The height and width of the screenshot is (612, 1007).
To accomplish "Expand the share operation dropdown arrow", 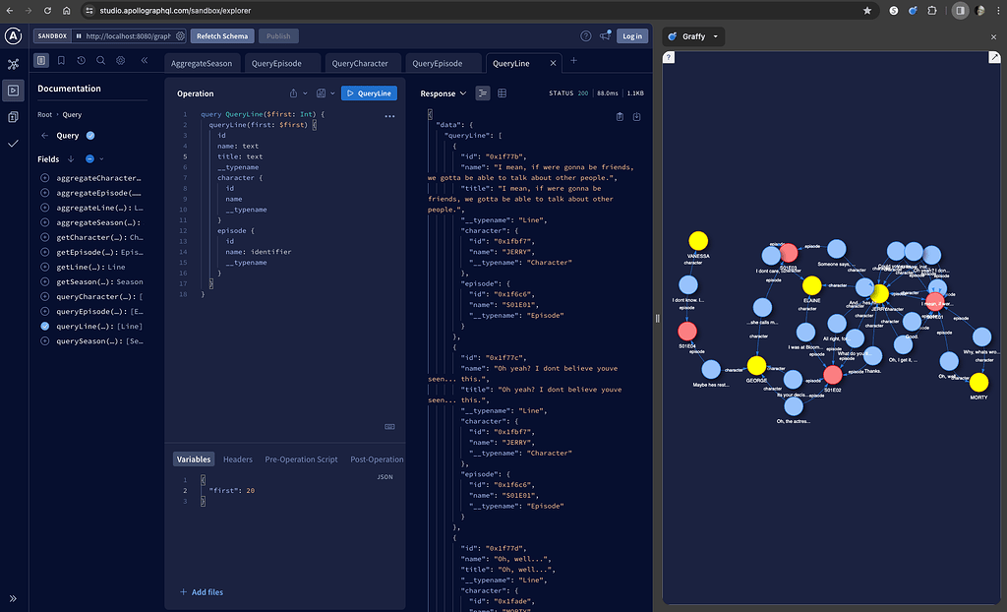I will (x=305, y=93).
